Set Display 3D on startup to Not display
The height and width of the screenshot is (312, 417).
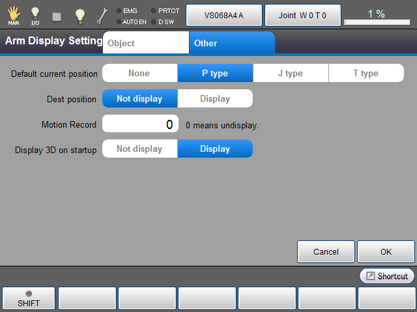(139, 149)
